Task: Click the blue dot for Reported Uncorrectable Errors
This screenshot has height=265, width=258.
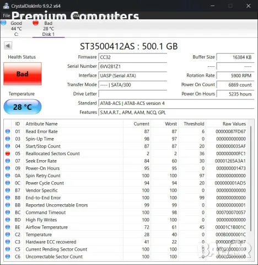Action: pos(8,205)
